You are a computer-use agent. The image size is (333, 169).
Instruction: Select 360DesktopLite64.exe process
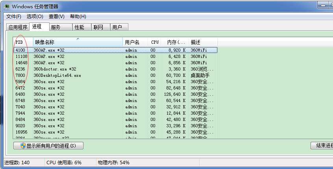pyautogui.click(x=116, y=76)
